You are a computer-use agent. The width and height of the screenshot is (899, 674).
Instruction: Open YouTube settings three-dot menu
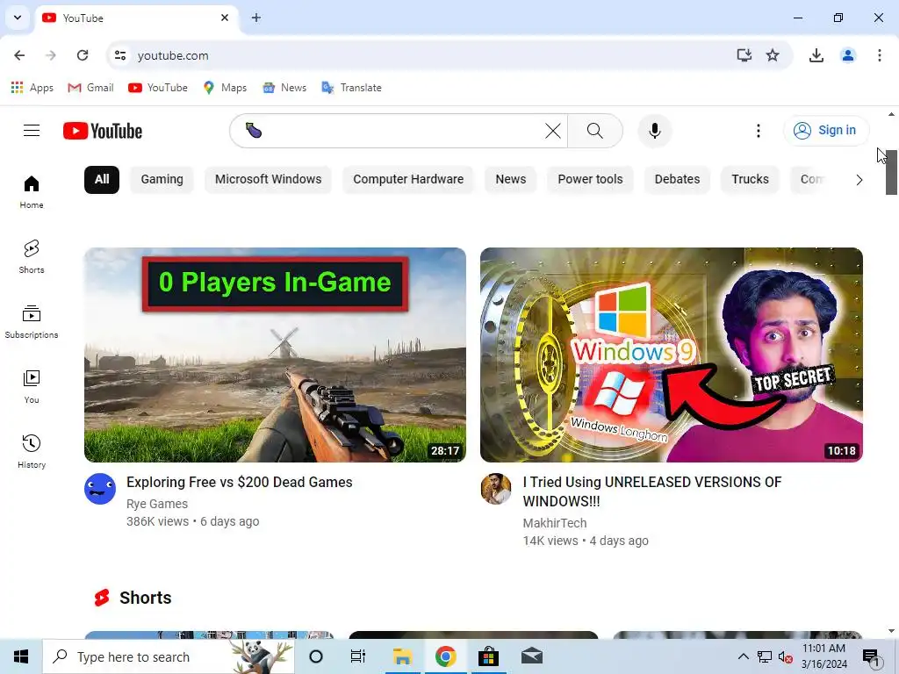pos(758,131)
